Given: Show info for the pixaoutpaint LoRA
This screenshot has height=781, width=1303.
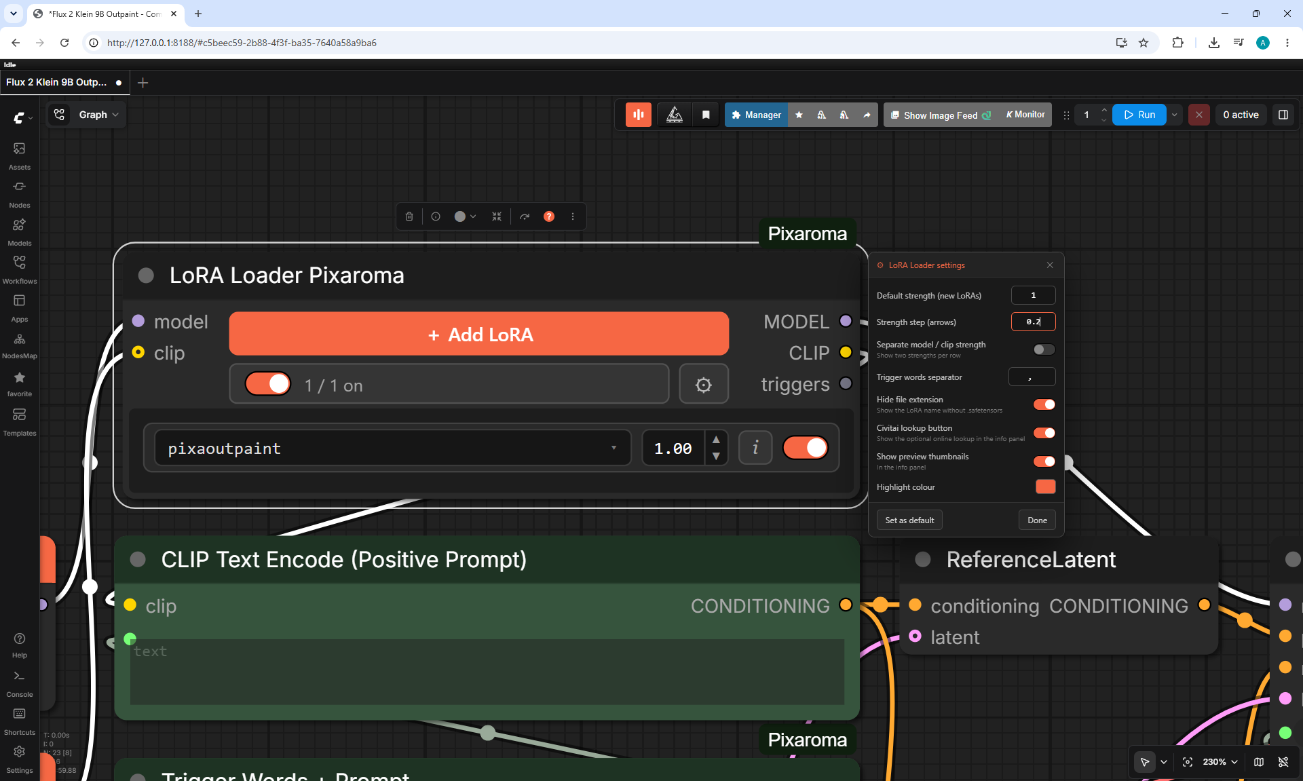Looking at the screenshot, I should tap(755, 448).
